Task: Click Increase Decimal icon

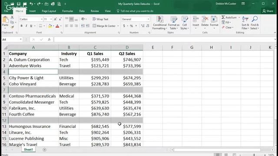Action: (x=143, y=26)
